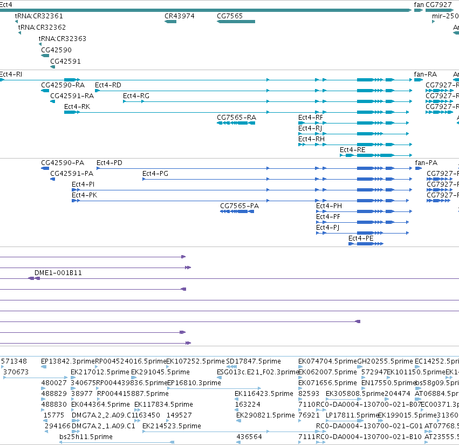Screen dimensions: 459x445
Task: Open the EK291045.5prime EST label
Action: pyautogui.click(x=160, y=372)
